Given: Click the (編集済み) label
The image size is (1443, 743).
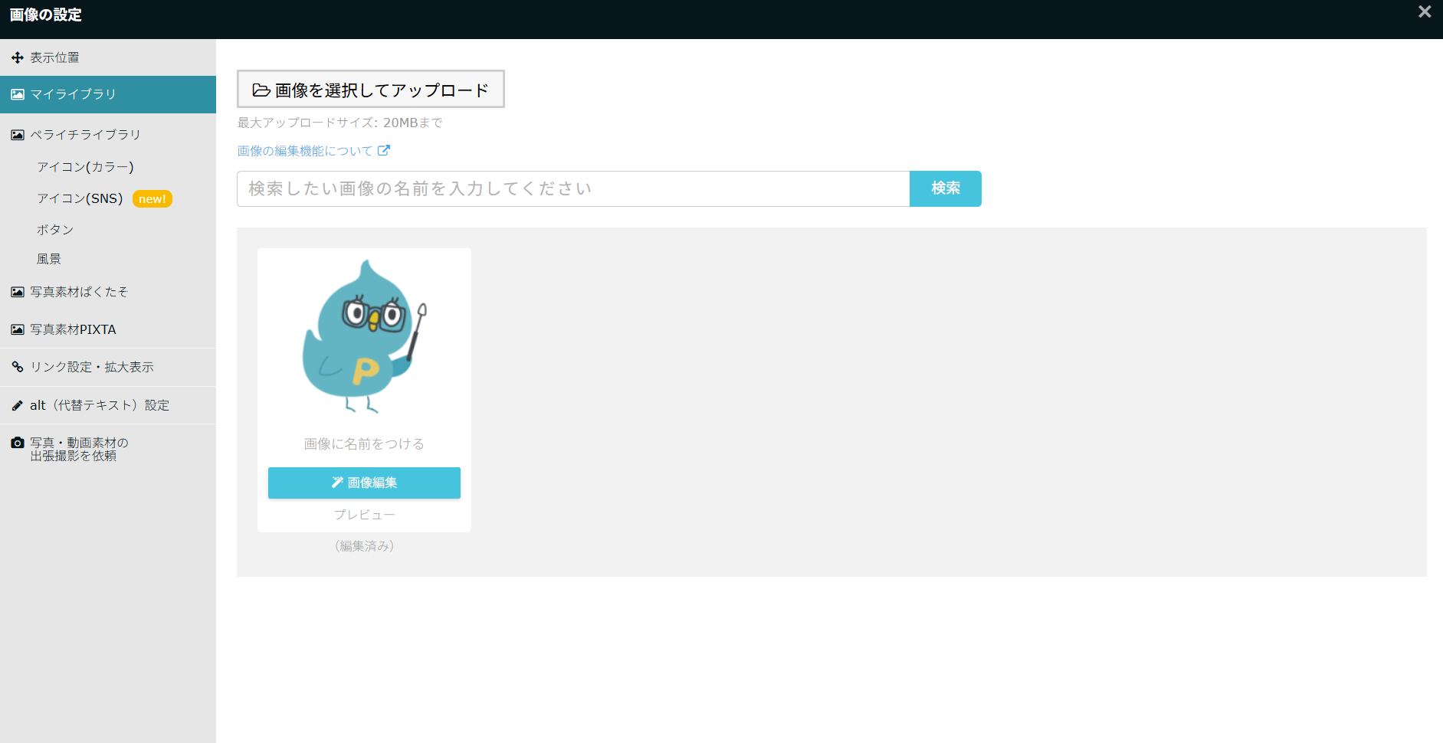Looking at the screenshot, I should tap(364, 546).
